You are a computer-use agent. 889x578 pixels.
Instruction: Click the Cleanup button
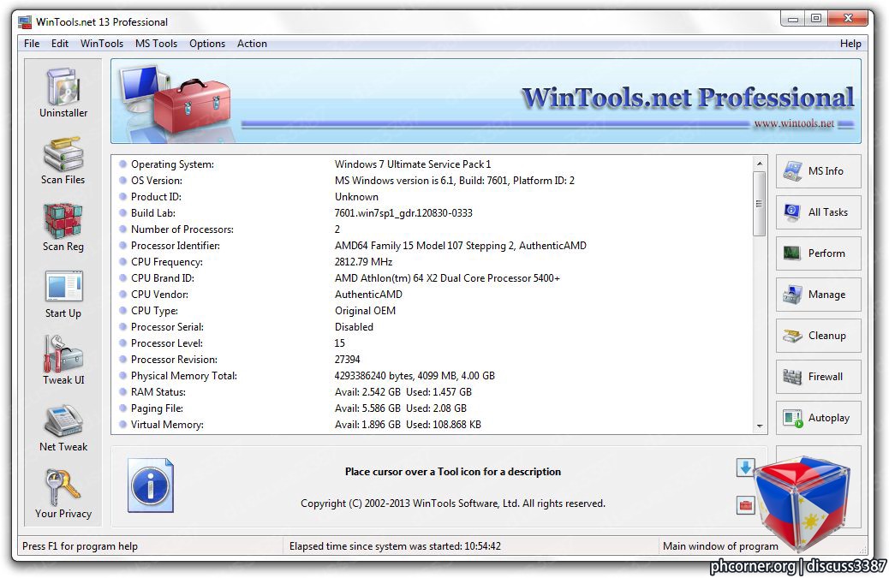pyautogui.click(x=818, y=336)
